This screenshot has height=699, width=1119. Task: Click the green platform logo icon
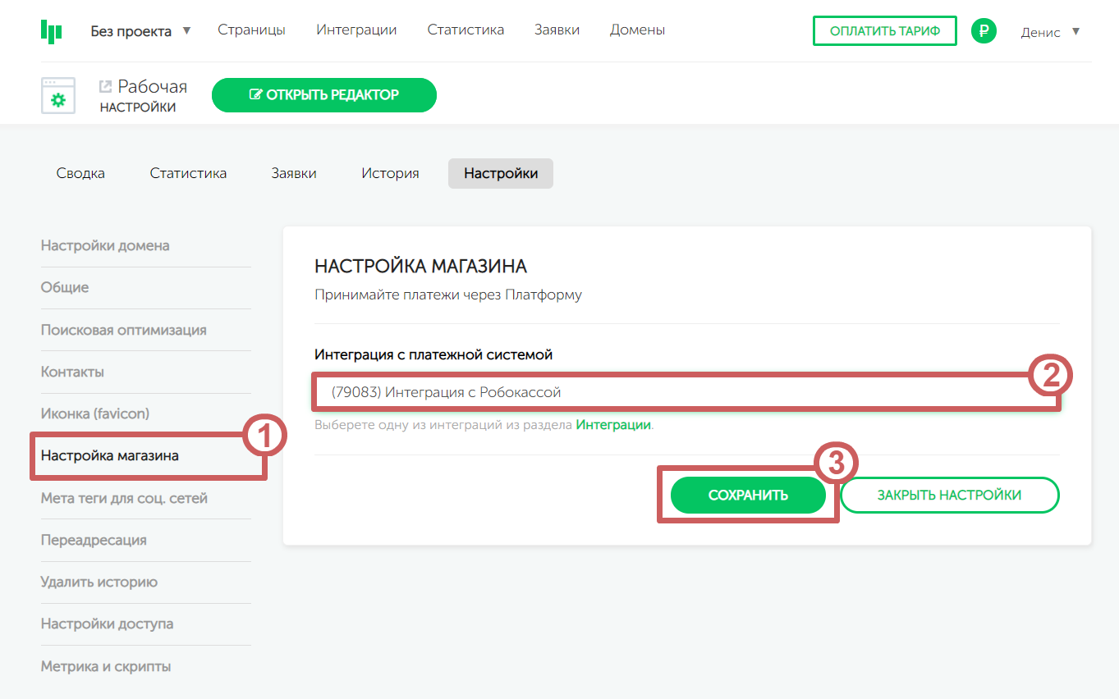[51, 30]
